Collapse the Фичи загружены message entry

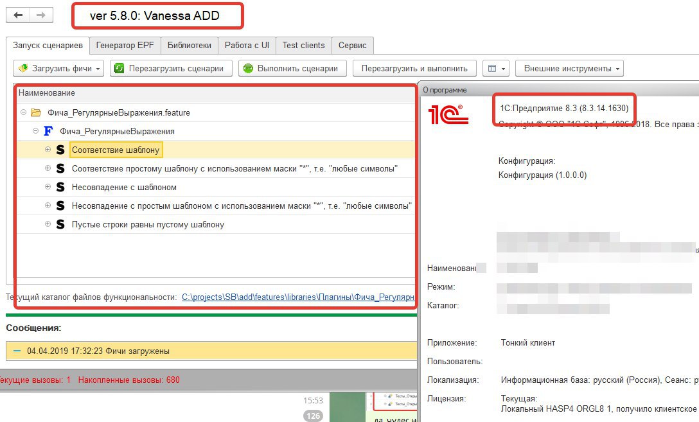point(17,351)
